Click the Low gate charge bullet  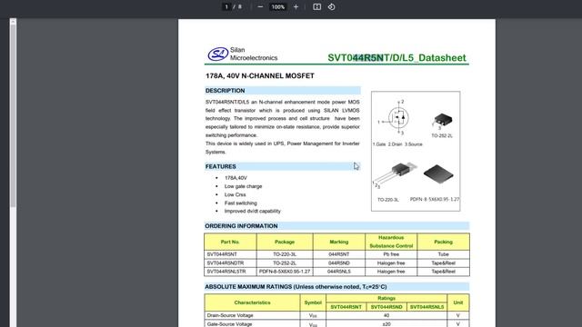(243, 186)
